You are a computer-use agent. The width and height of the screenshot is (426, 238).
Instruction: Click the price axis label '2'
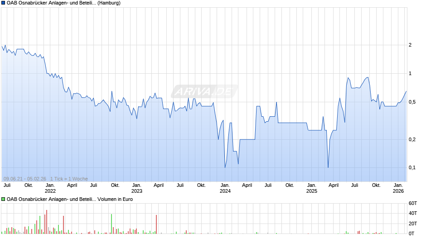tap(410, 45)
